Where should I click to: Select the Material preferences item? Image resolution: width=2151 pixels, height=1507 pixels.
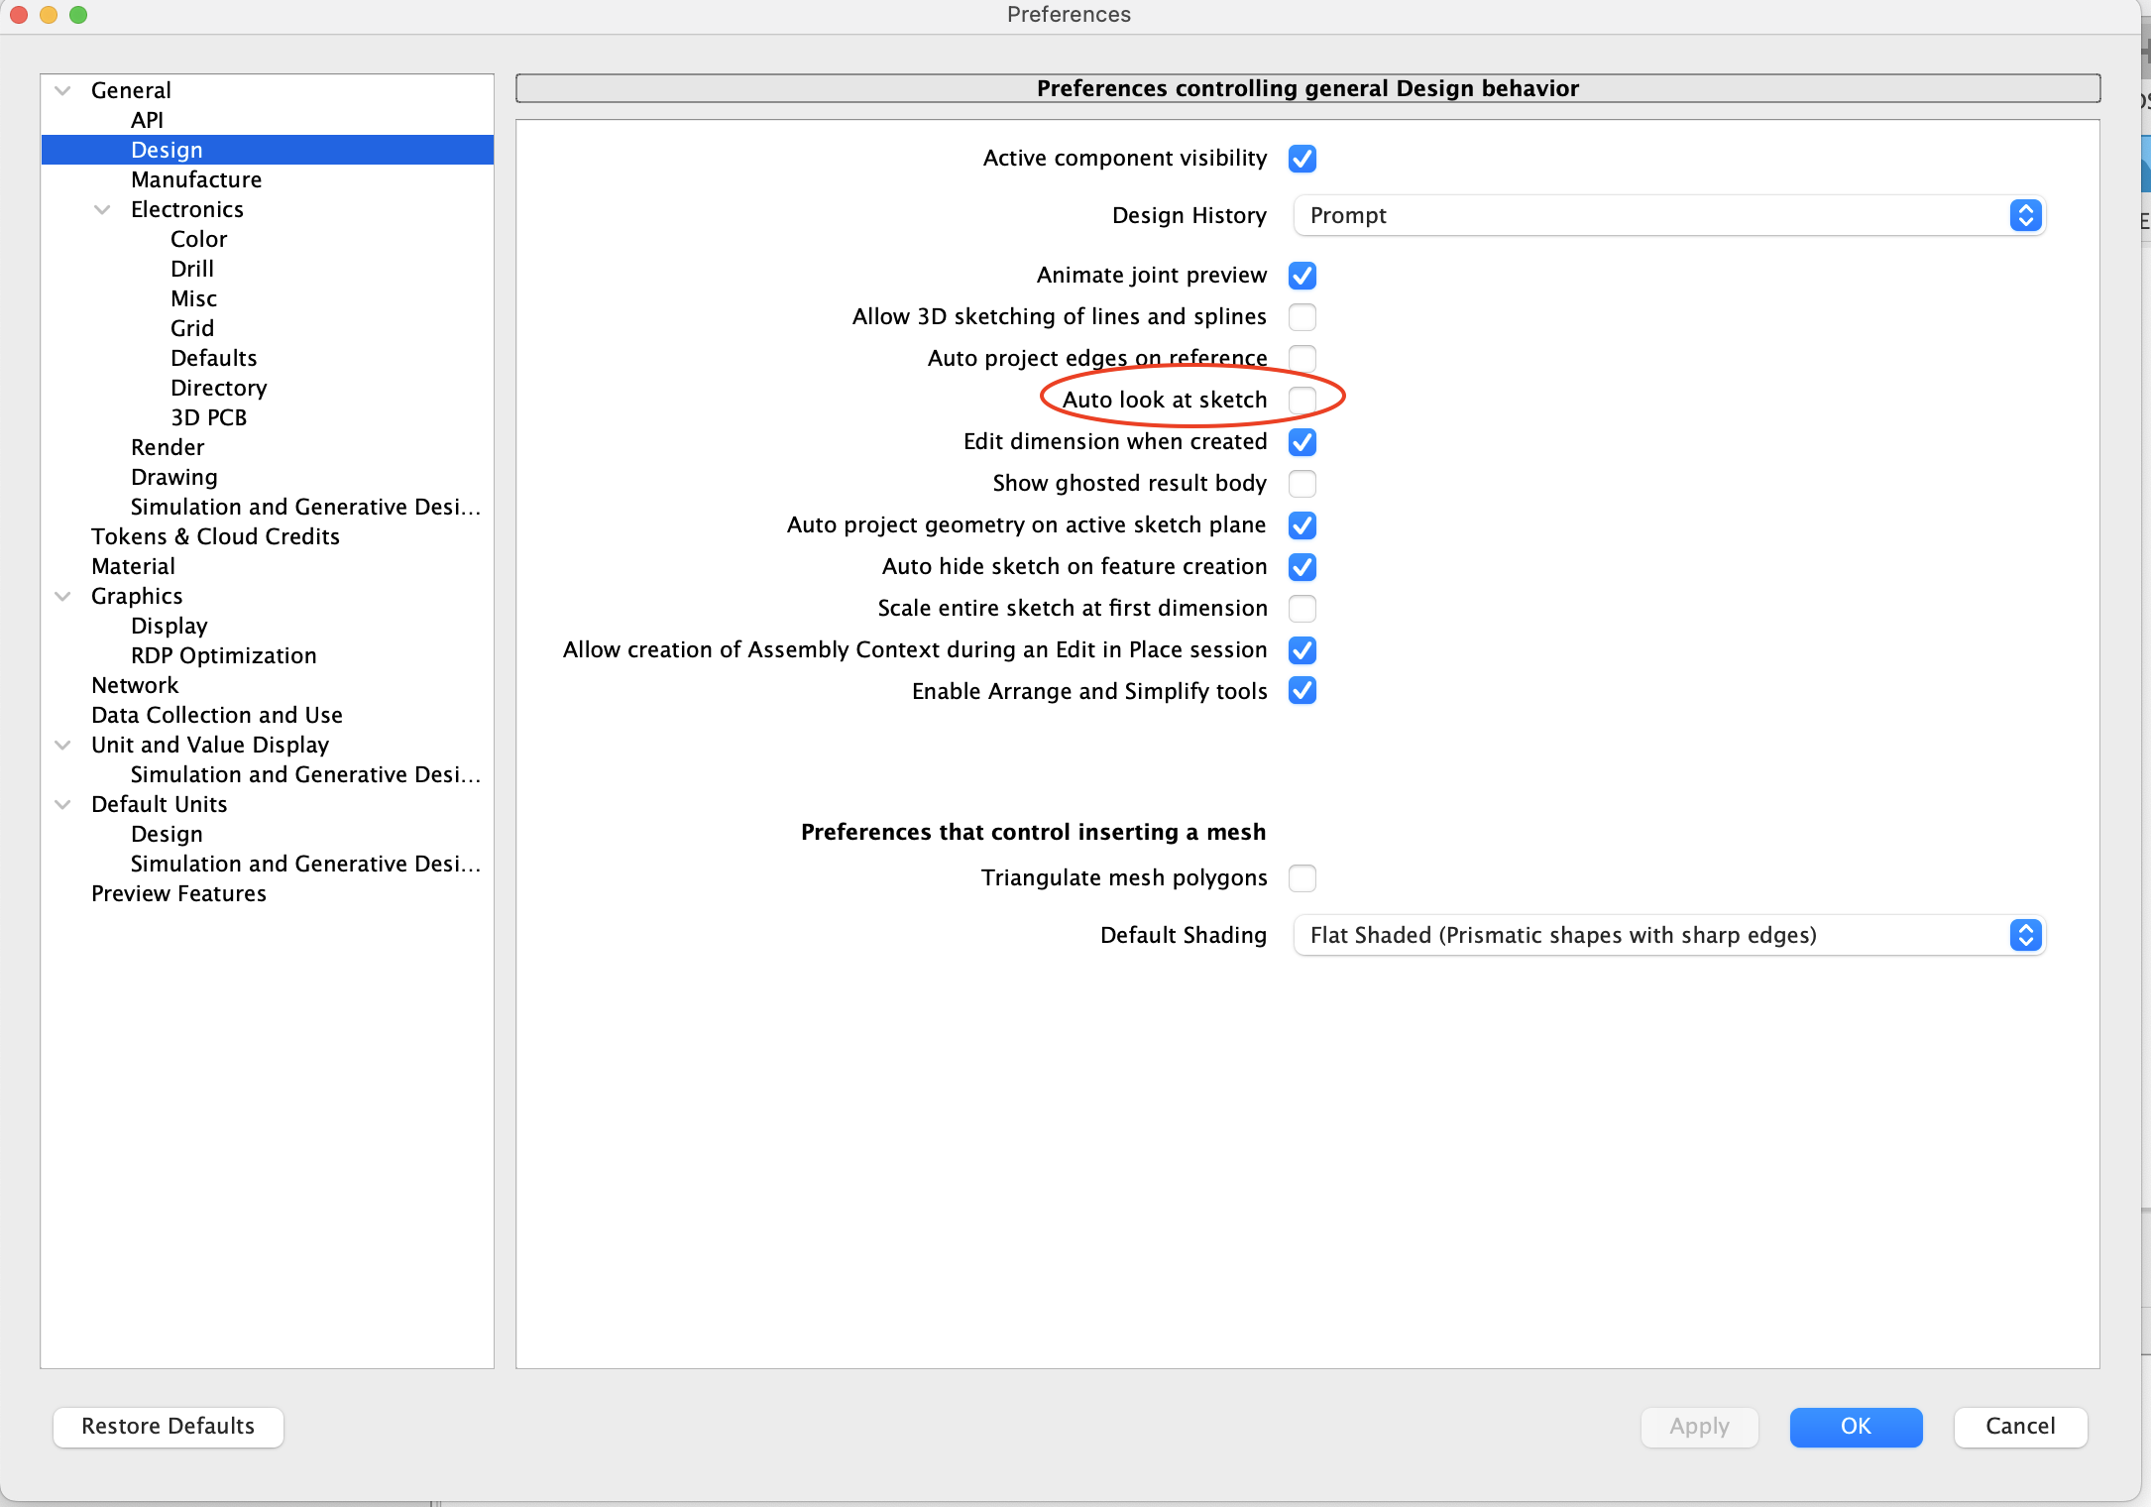(133, 567)
